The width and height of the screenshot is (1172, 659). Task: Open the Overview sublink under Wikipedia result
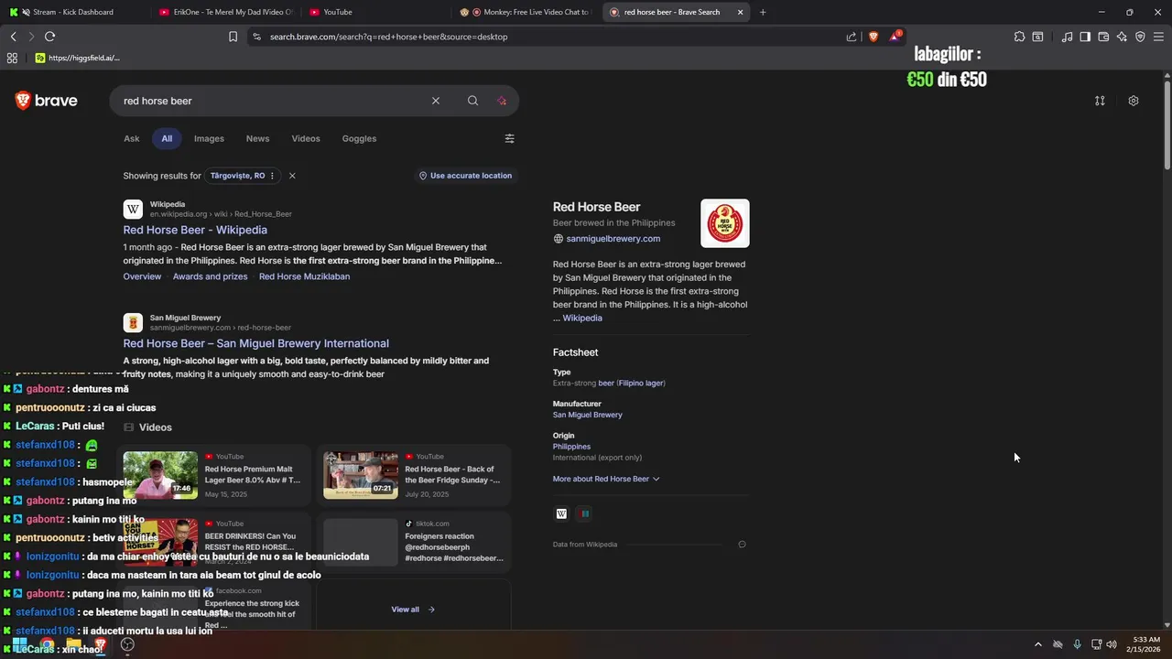(x=142, y=276)
